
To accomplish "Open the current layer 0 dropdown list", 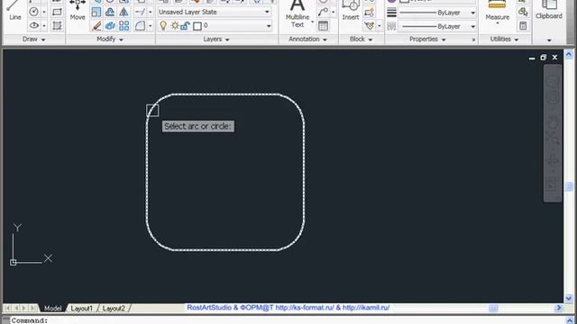I will (269, 26).
